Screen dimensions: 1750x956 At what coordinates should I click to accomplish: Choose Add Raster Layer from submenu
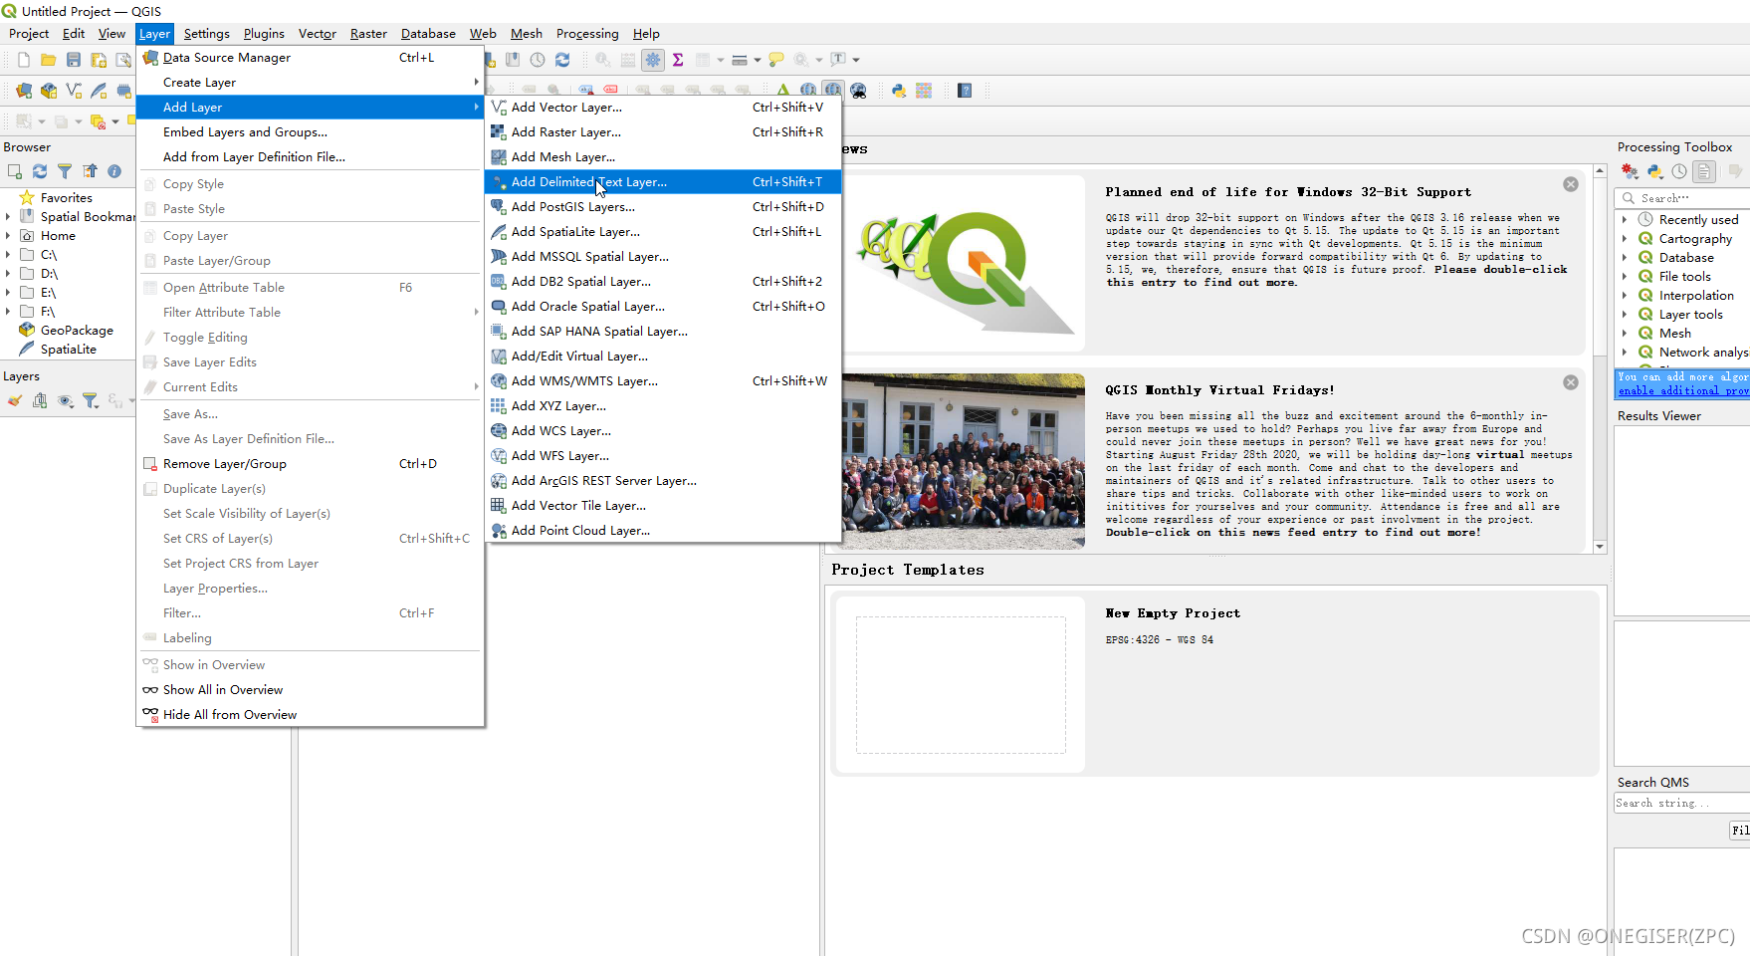tap(663, 132)
